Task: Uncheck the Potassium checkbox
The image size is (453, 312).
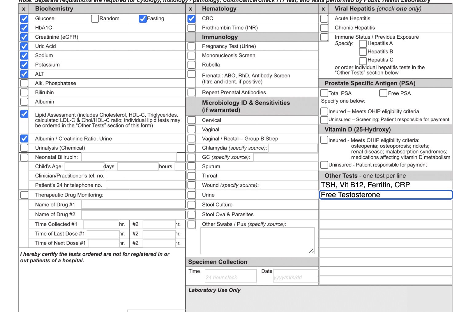Action: coord(24,65)
